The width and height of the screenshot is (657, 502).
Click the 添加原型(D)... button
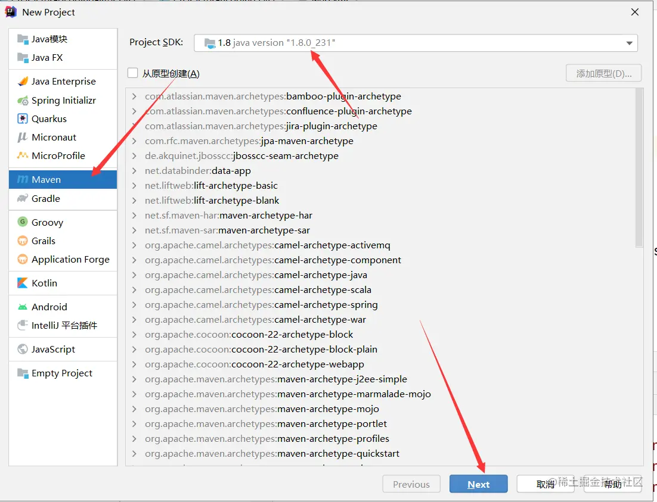604,73
